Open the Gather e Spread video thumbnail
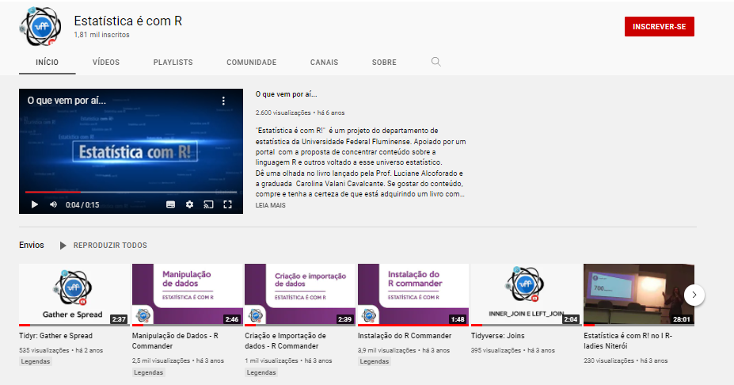734x385 pixels. 74,295
